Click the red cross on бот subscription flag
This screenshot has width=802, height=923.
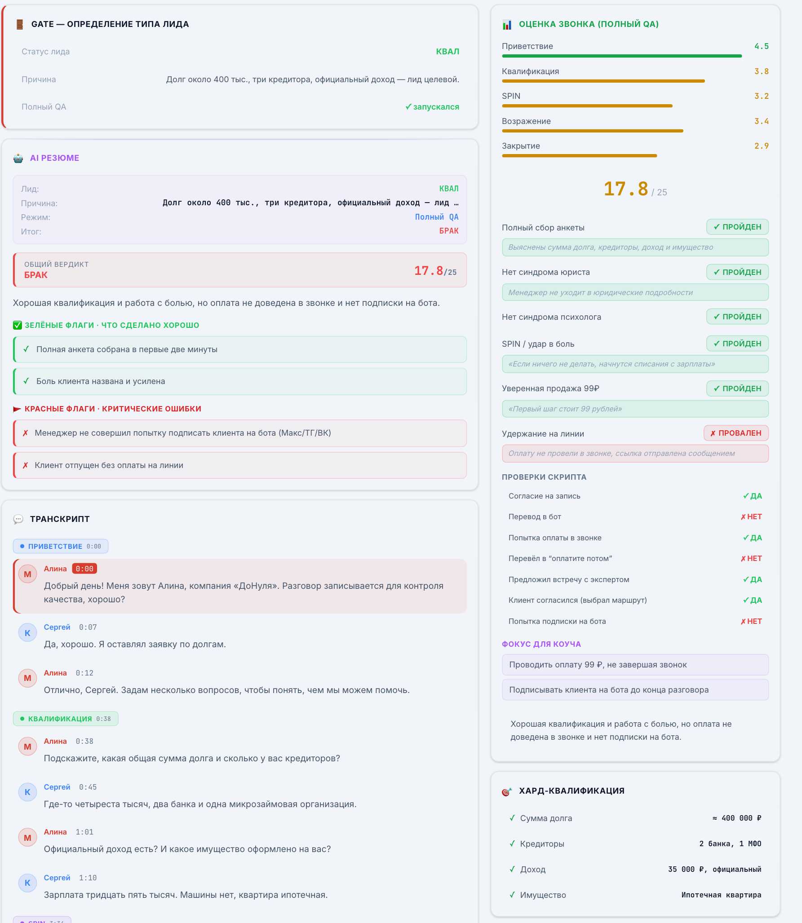[26, 433]
